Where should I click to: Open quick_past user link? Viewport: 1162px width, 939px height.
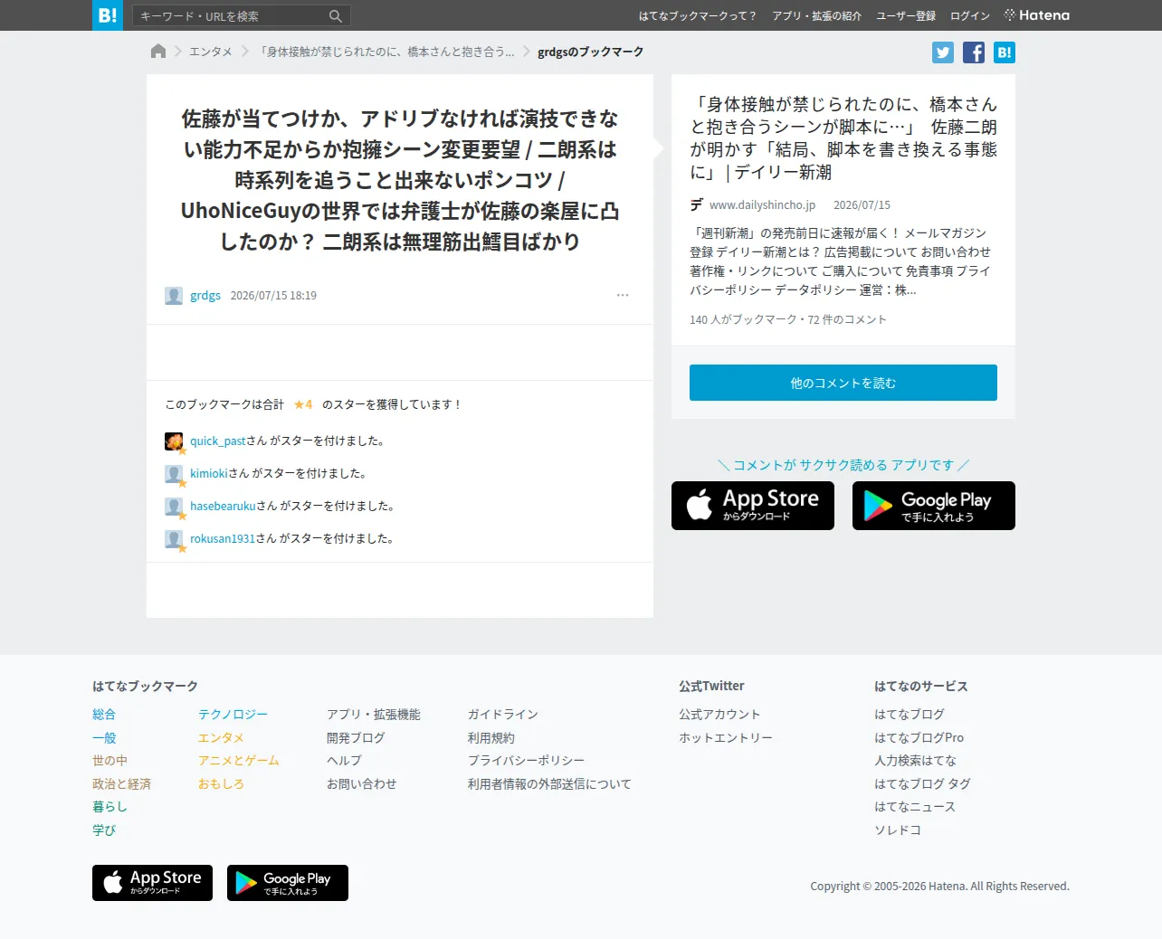point(218,441)
